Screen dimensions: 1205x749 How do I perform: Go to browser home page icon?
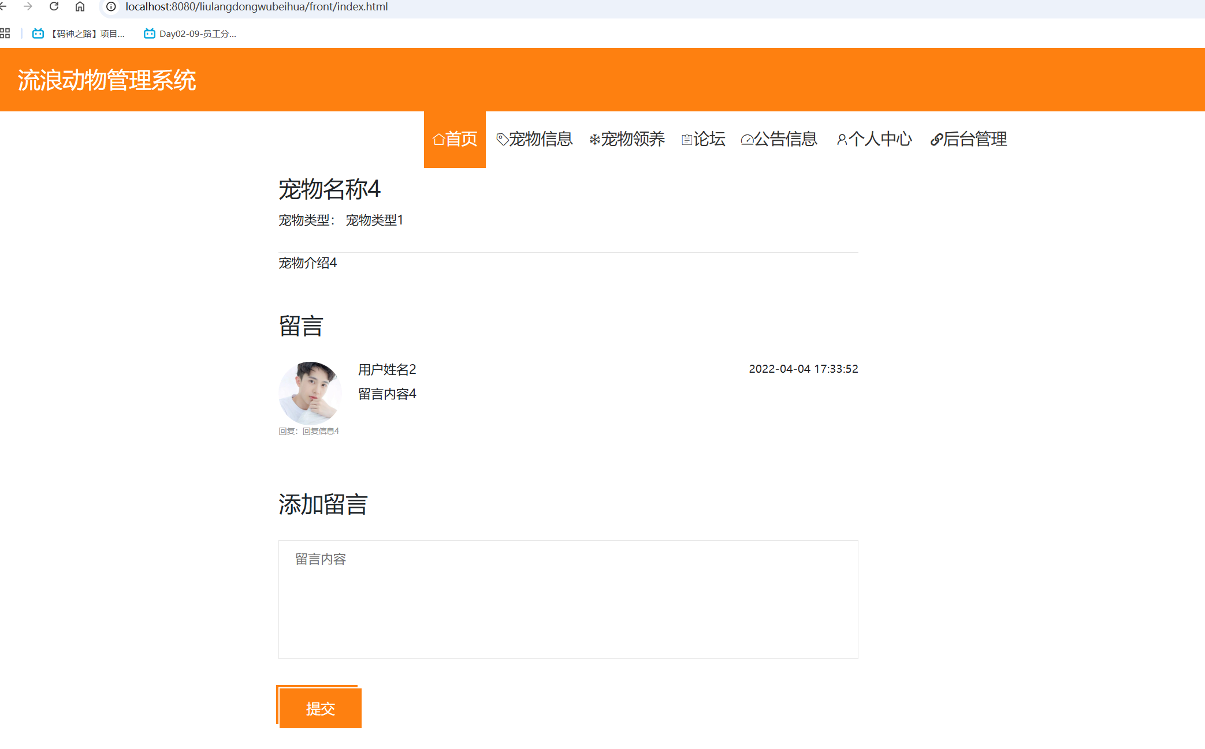[x=80, y=6]
